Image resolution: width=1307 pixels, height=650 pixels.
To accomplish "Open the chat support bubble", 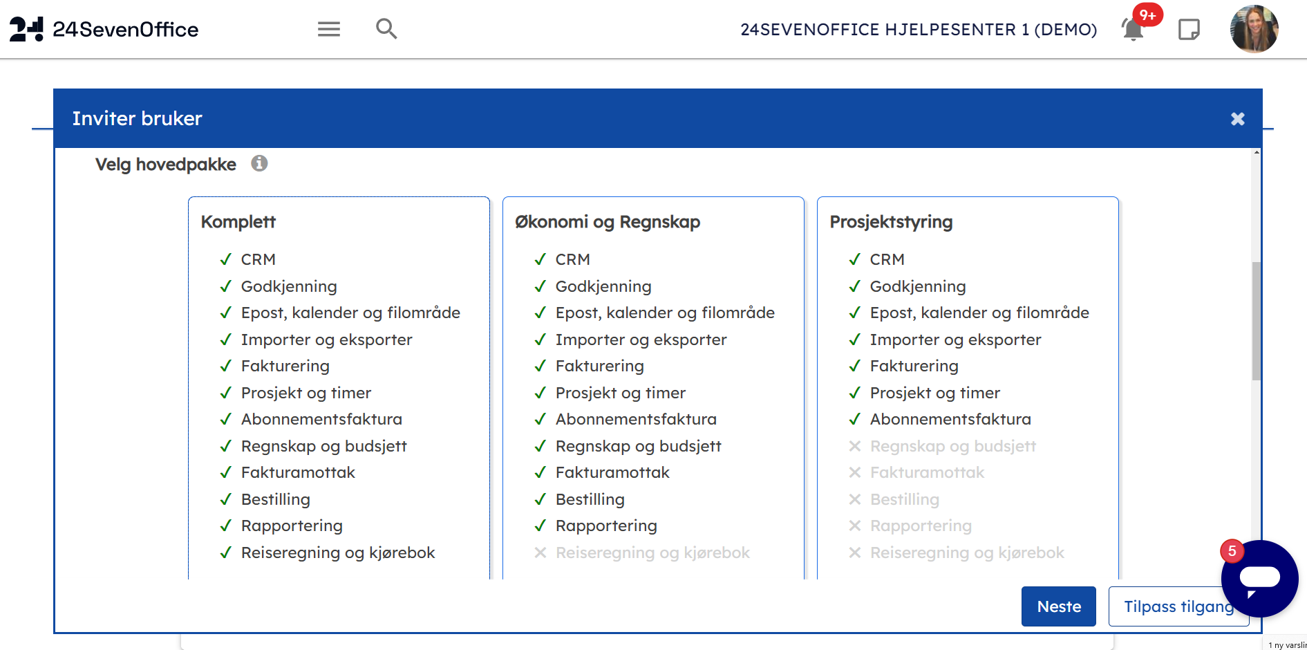I will point(1259,578).
